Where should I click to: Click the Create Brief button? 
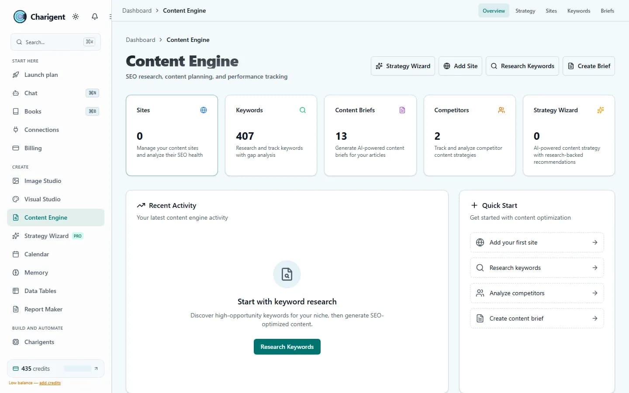point(589,66)
